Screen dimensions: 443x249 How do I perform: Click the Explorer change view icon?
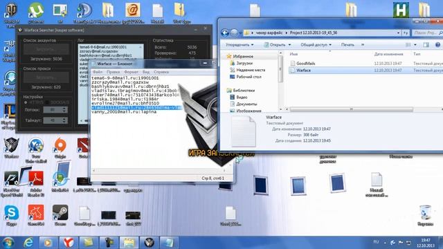(408, 44)
